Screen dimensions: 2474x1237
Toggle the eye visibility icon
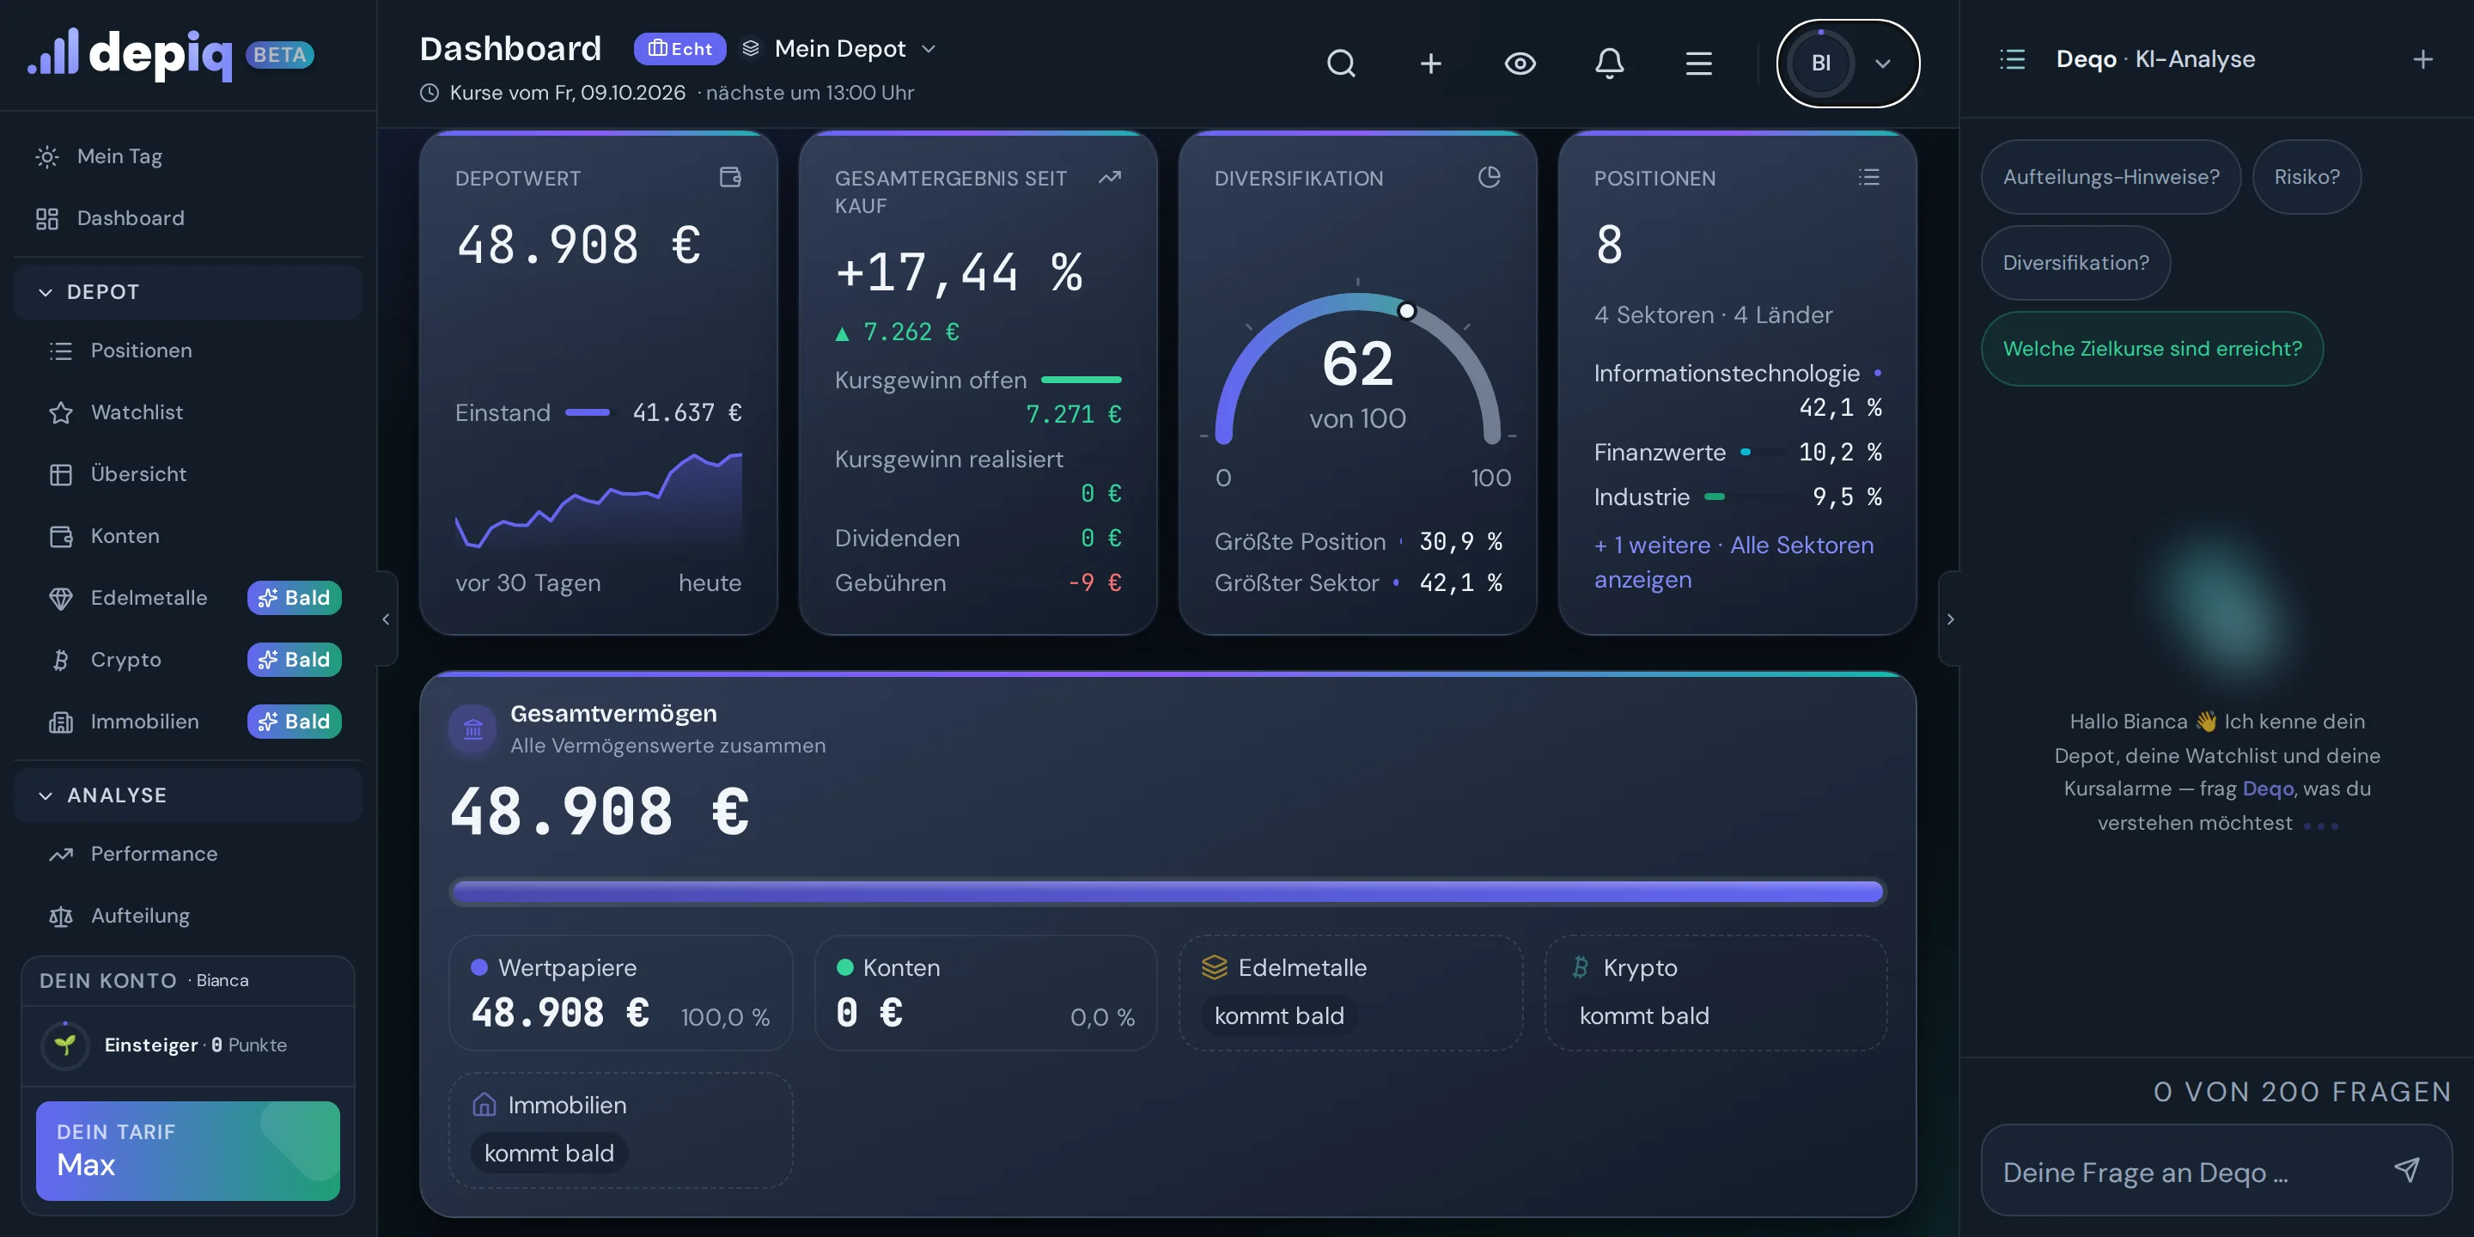(1520, 64)
